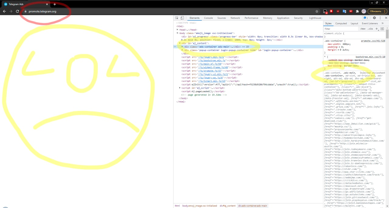Open bootstrap.min.css?3:10 source link

(370, 57)
